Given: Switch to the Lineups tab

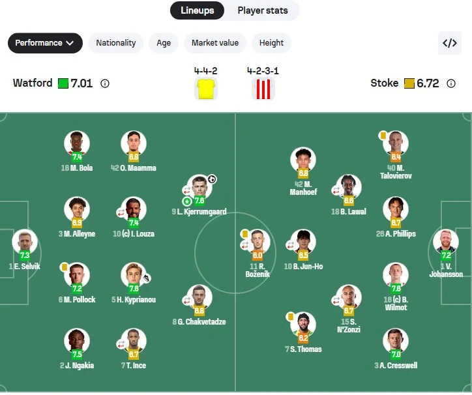Looking at the screenshot, I should [197, 10].
